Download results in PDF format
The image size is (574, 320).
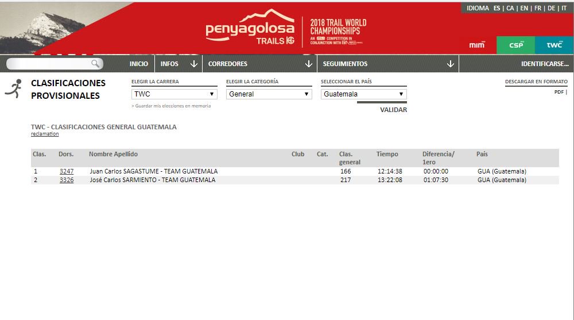(x=559, y=92)
